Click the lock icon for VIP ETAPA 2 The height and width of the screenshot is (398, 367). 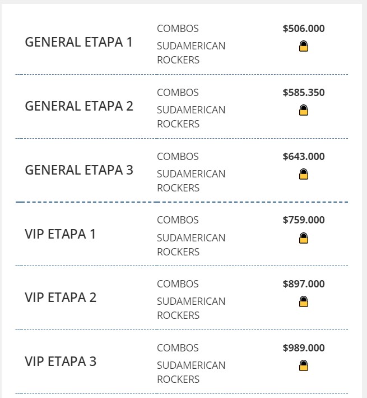304,302
